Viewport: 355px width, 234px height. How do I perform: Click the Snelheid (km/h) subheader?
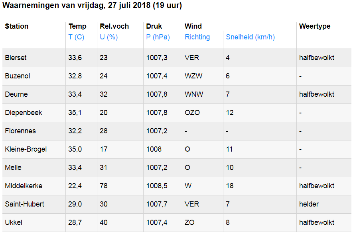[250, 37]
